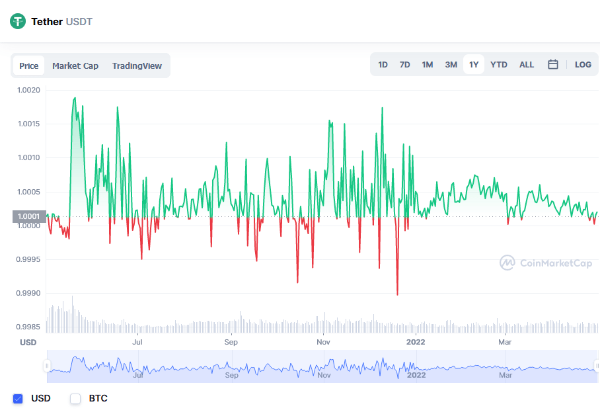Grab the left range slider handle

pos(47,366)
